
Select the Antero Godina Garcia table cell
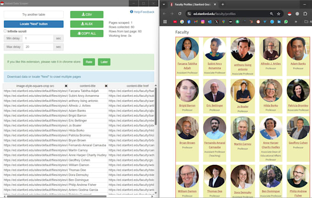point(88,190)
